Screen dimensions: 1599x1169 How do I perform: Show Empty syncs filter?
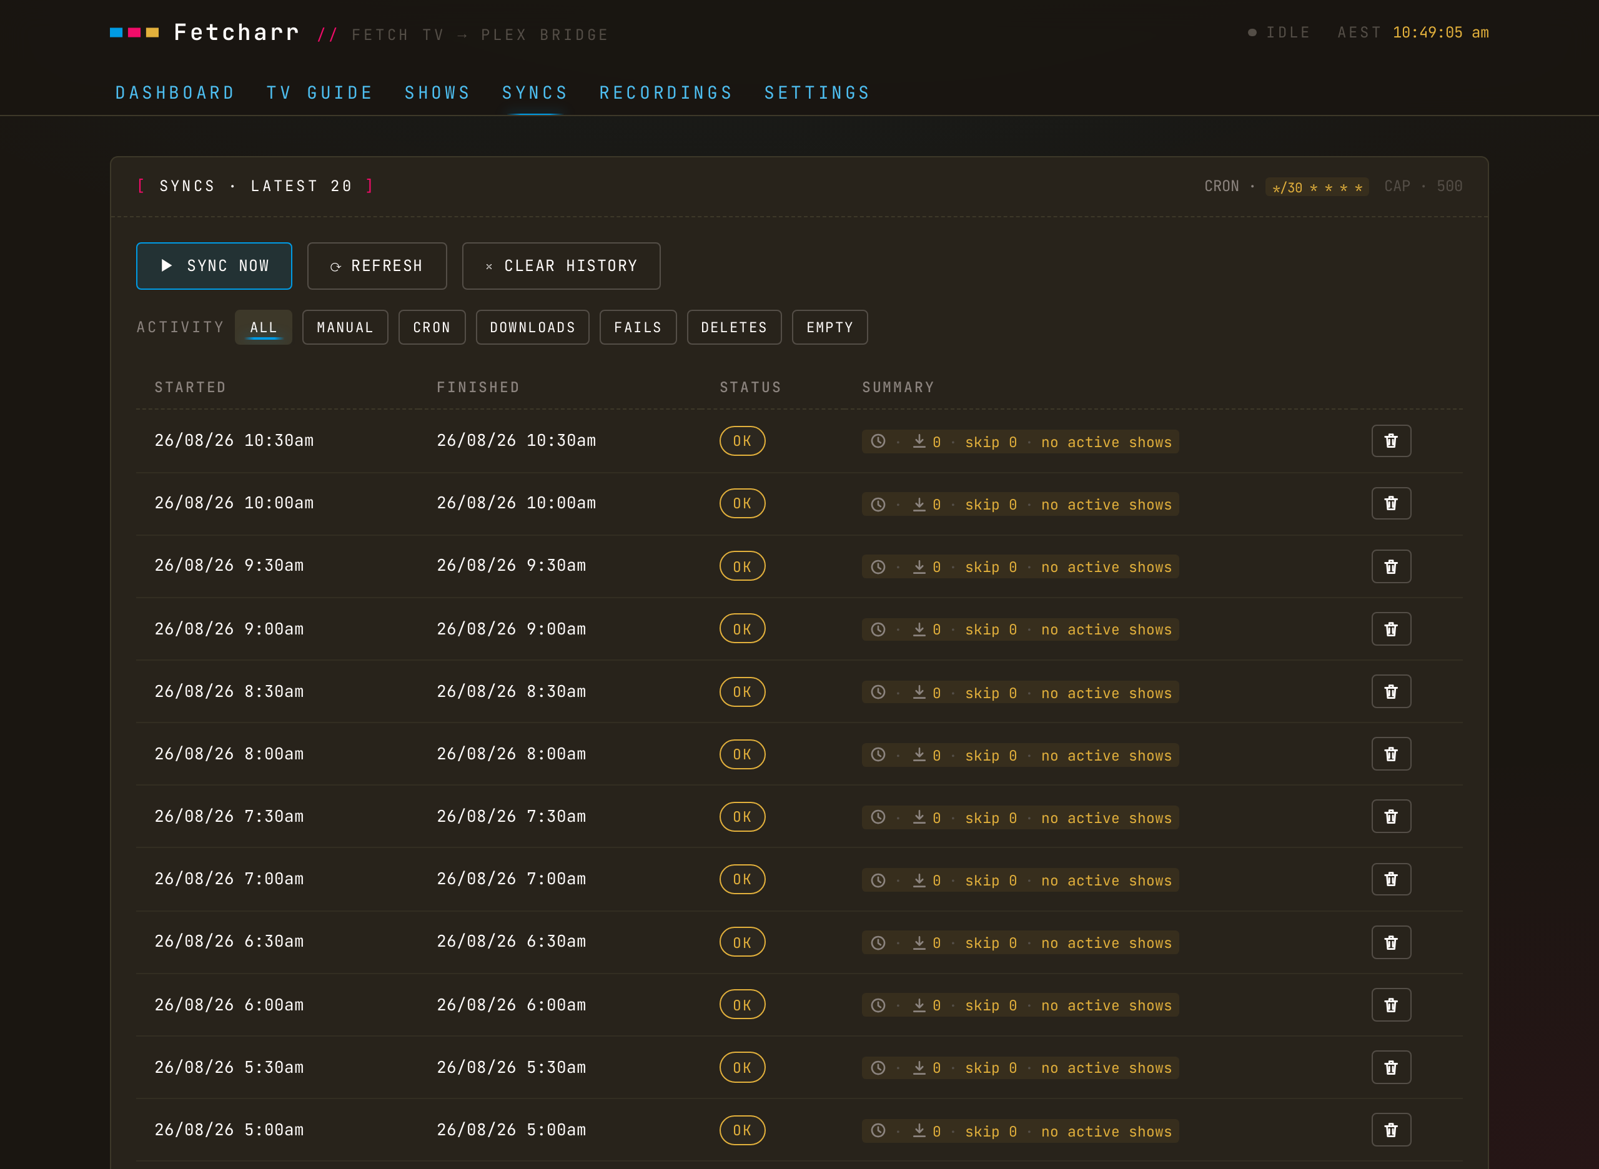(829, 327)
